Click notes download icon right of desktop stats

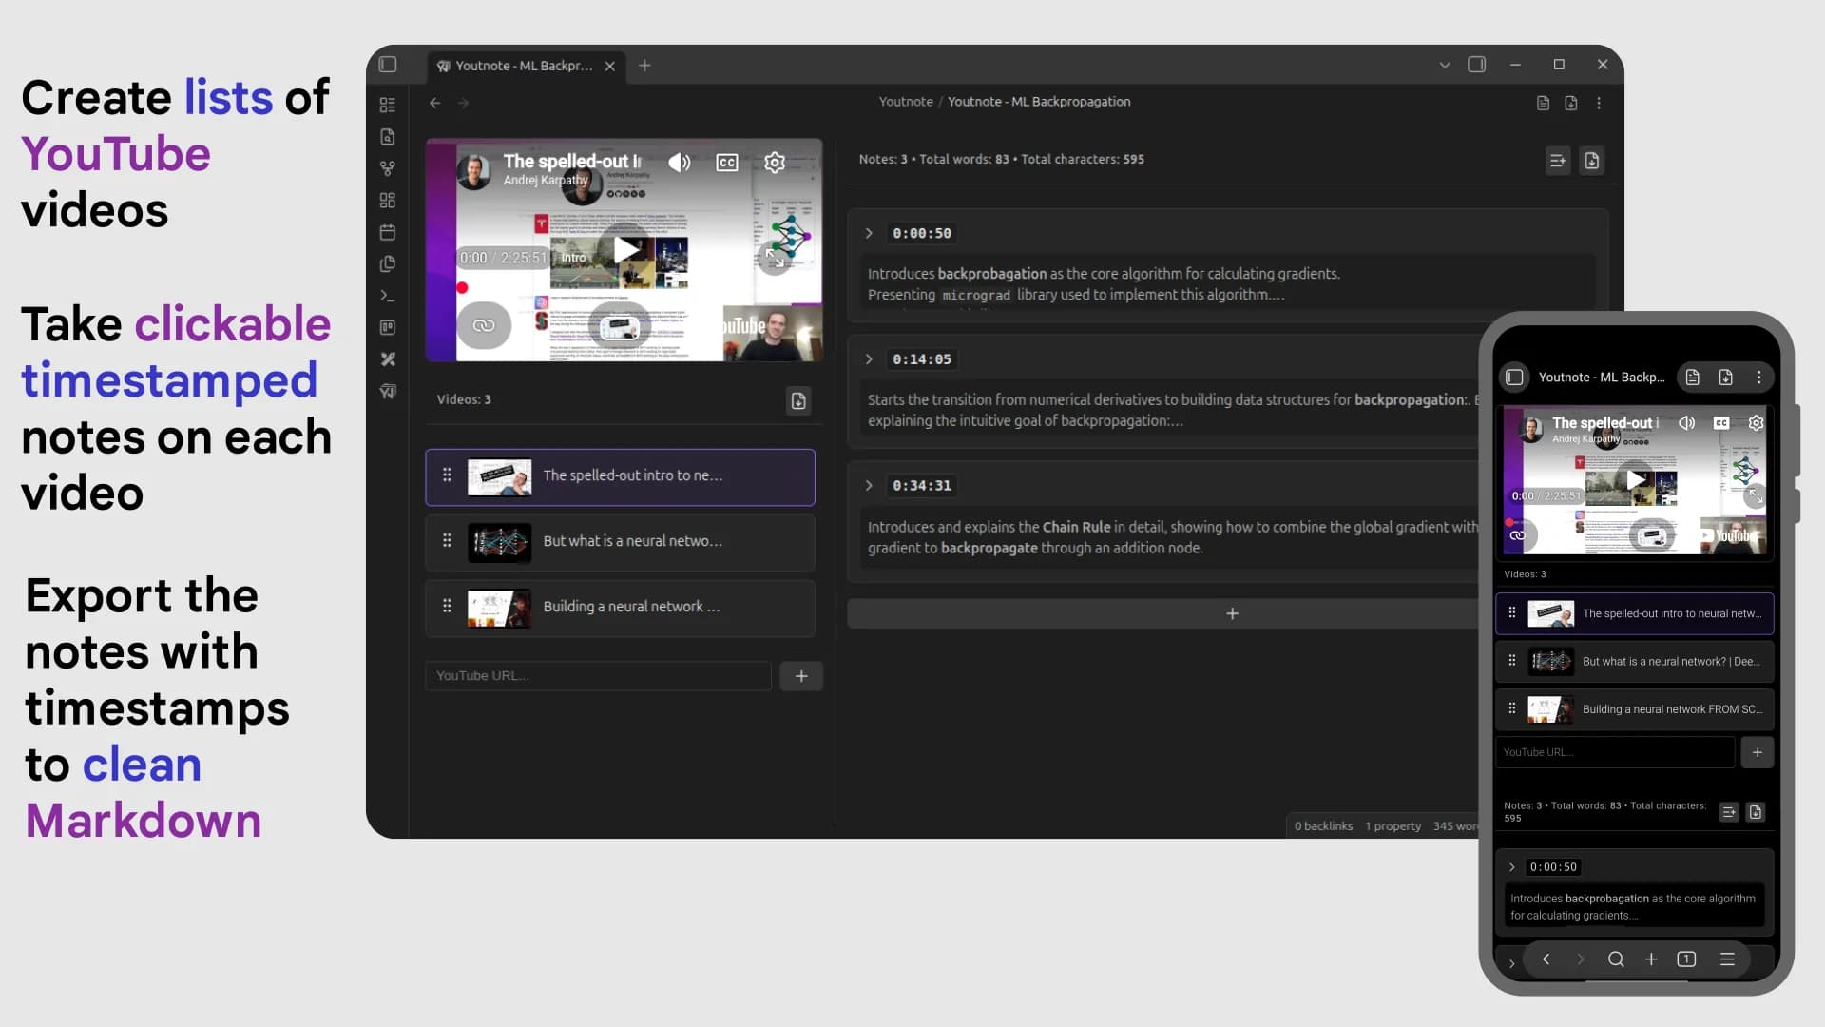pos(1591,161)
